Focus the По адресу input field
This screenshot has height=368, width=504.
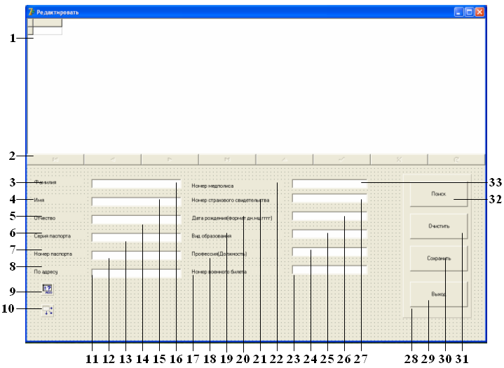pos(136,273)
